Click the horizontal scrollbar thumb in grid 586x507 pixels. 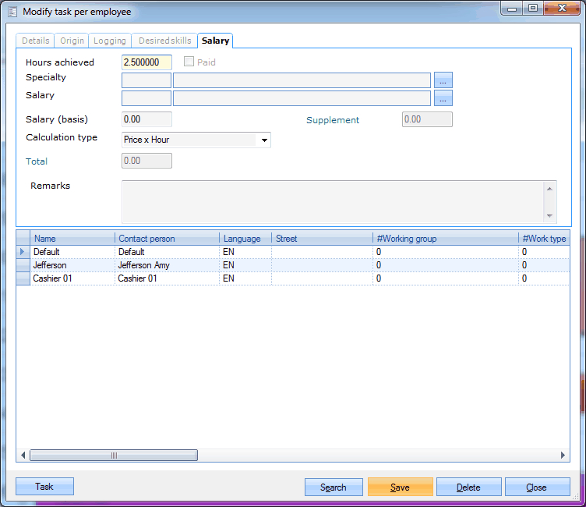(114, 456)
